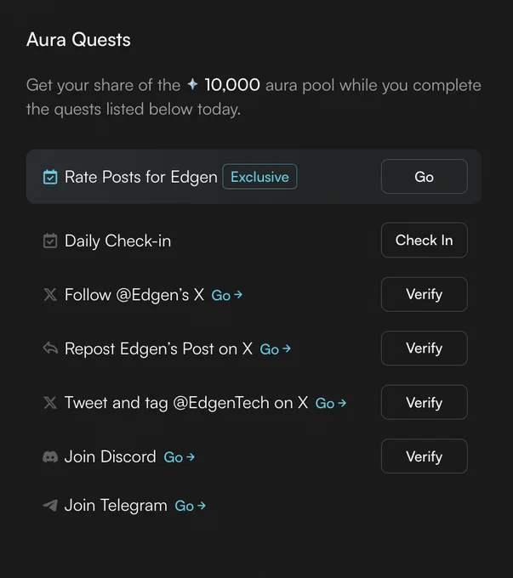Verify the Follow @Edgen's X quest
This screenshot has height=578, width=513.
coord(424,294)
